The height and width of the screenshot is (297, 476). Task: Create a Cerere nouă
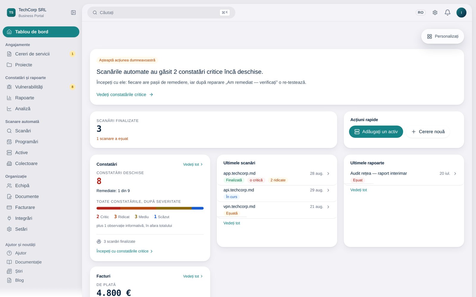coord(428,132)
